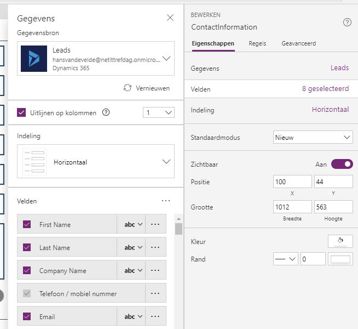Open ellipsis menu for First Name field
The height and width of the screenshot is (329, 358).
tap(155, 224)
